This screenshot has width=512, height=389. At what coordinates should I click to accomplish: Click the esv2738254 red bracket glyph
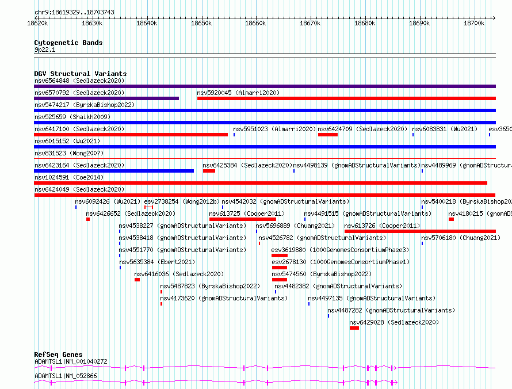coord(148,207)
